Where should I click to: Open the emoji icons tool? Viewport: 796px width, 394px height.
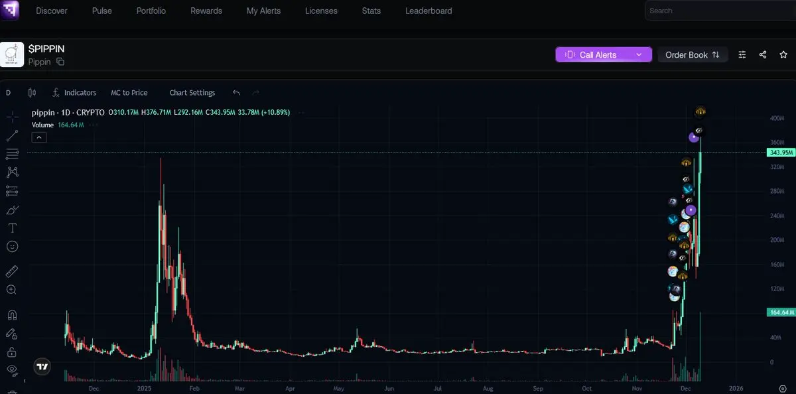(x=12, y=246)
